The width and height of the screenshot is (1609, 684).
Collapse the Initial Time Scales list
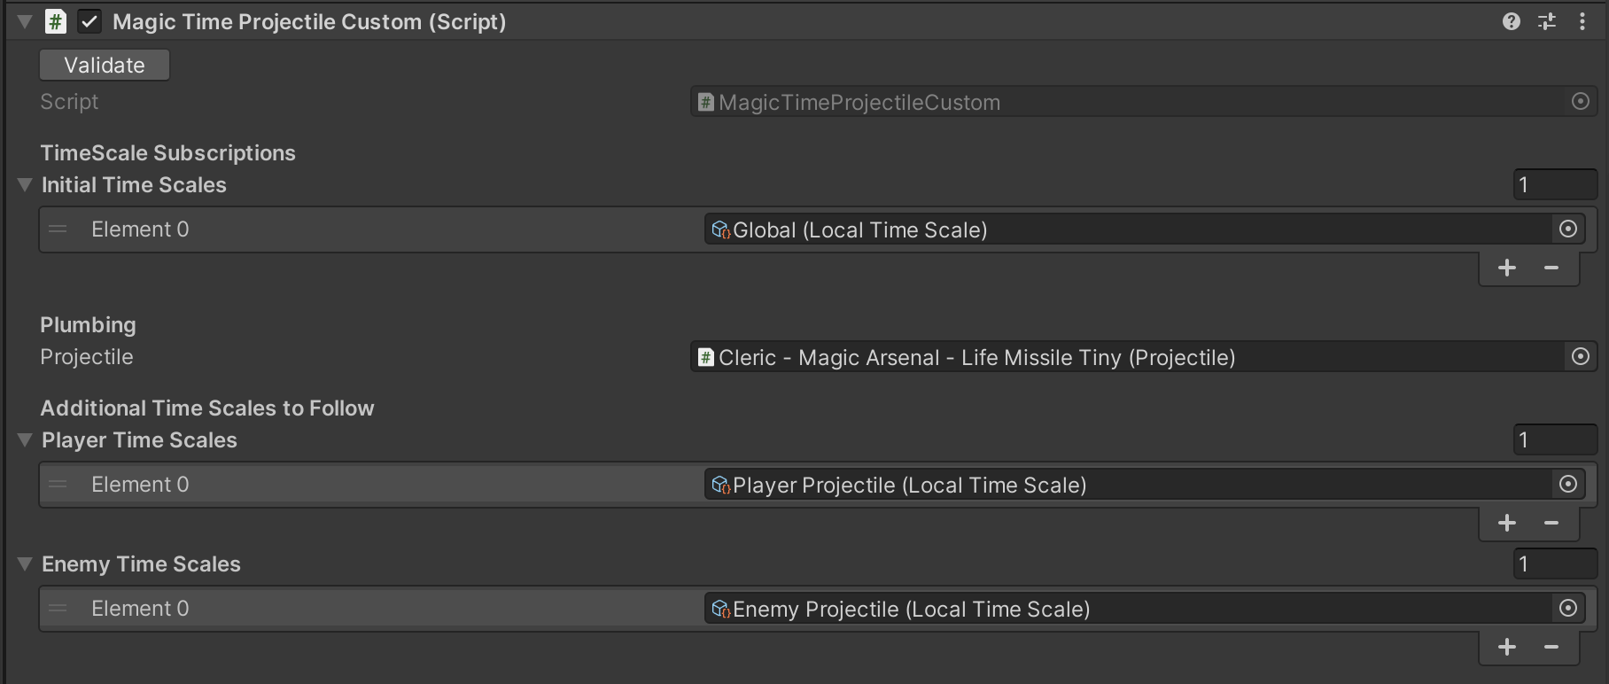(x=25, y=185)
